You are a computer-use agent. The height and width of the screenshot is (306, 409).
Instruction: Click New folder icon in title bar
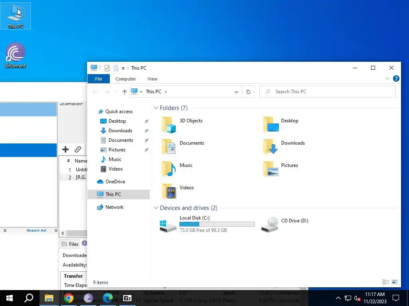[116, 68]
